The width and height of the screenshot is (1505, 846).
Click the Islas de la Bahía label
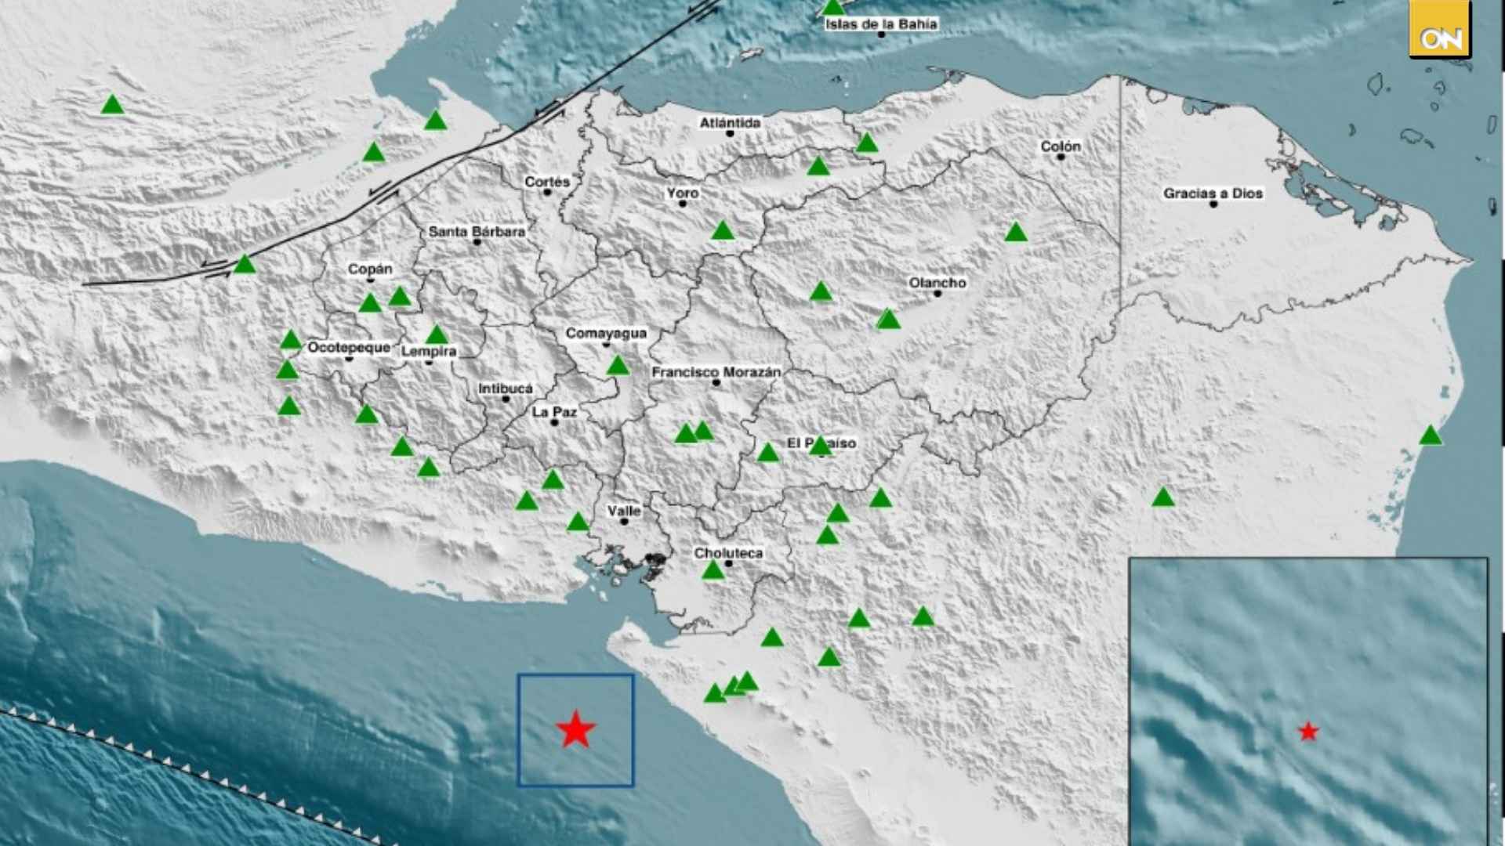point(881,24)
